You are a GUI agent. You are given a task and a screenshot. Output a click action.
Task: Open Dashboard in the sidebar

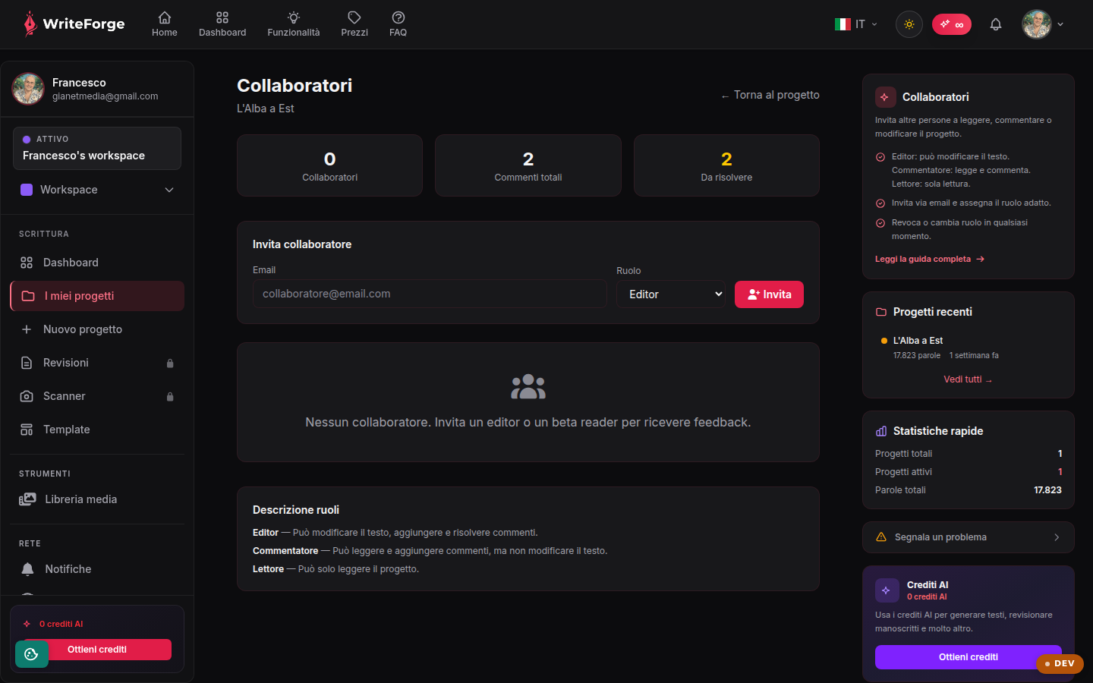97,263
